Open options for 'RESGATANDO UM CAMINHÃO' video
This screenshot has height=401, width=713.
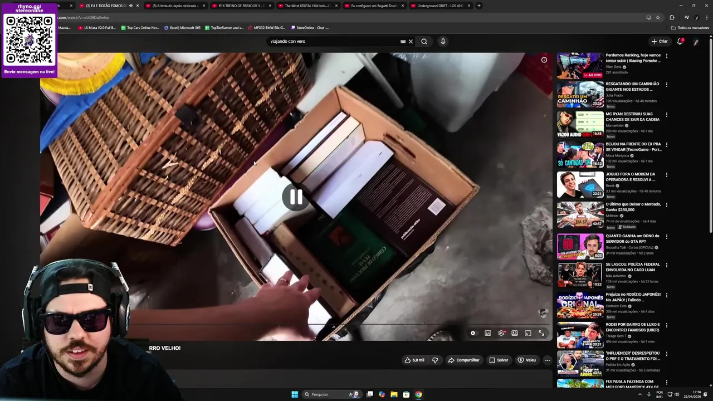[x=666, y=85]
